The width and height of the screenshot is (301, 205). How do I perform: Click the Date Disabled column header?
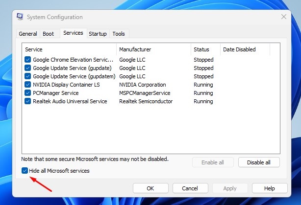tap(244, 49)
